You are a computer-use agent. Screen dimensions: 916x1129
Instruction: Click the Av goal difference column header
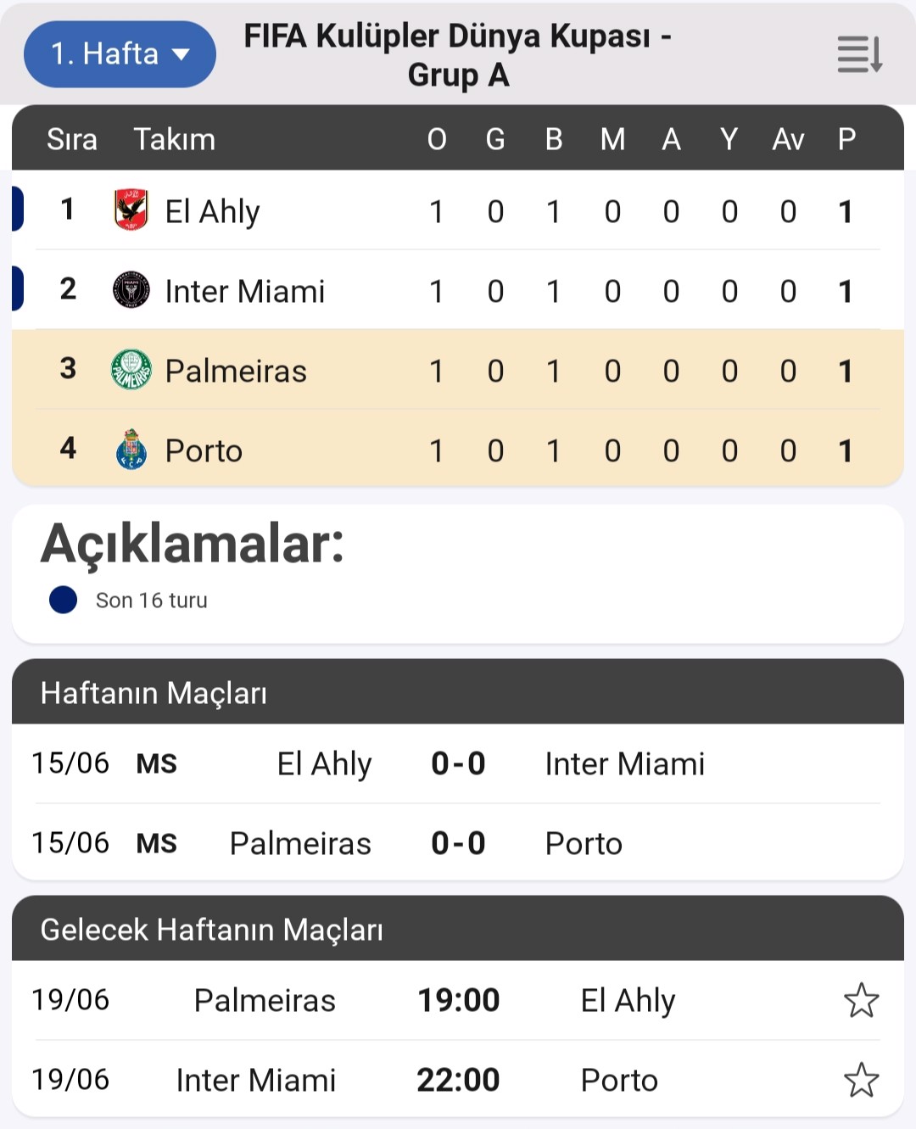[x=788, y=138]
